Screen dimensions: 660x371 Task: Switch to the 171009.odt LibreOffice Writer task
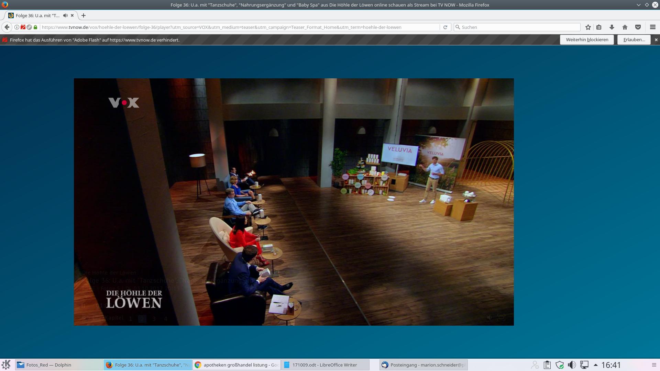(x=324, y=365)
